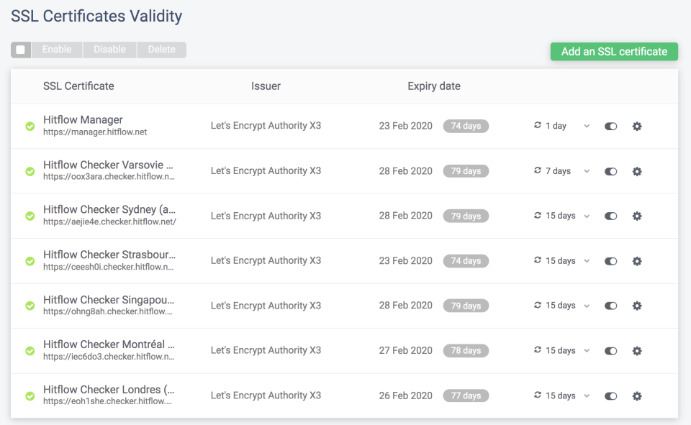The width and height of the screenshot is (691, 425).
Task: Toggle monitoring switch for Hitflow Manager
Action: click(x=610, y=126)
